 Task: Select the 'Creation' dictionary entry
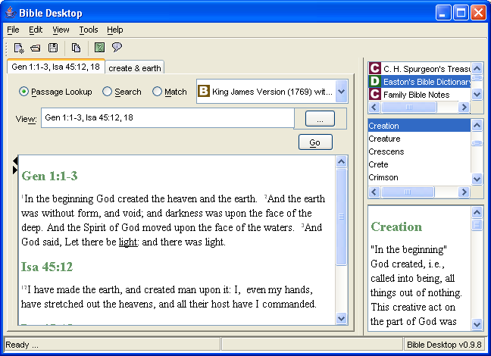tap(419, 126)
